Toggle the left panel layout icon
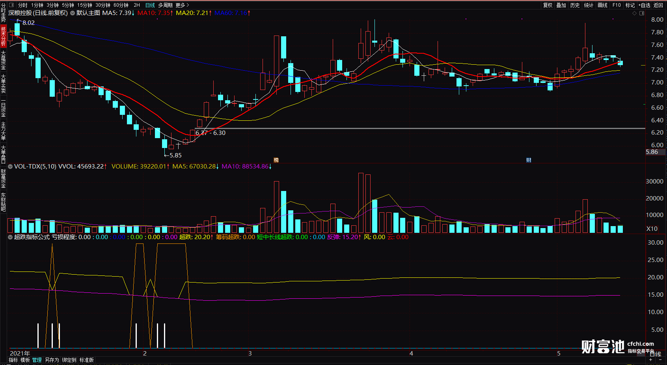The width and height of the screenshot is (667, 365). (11, 5)
